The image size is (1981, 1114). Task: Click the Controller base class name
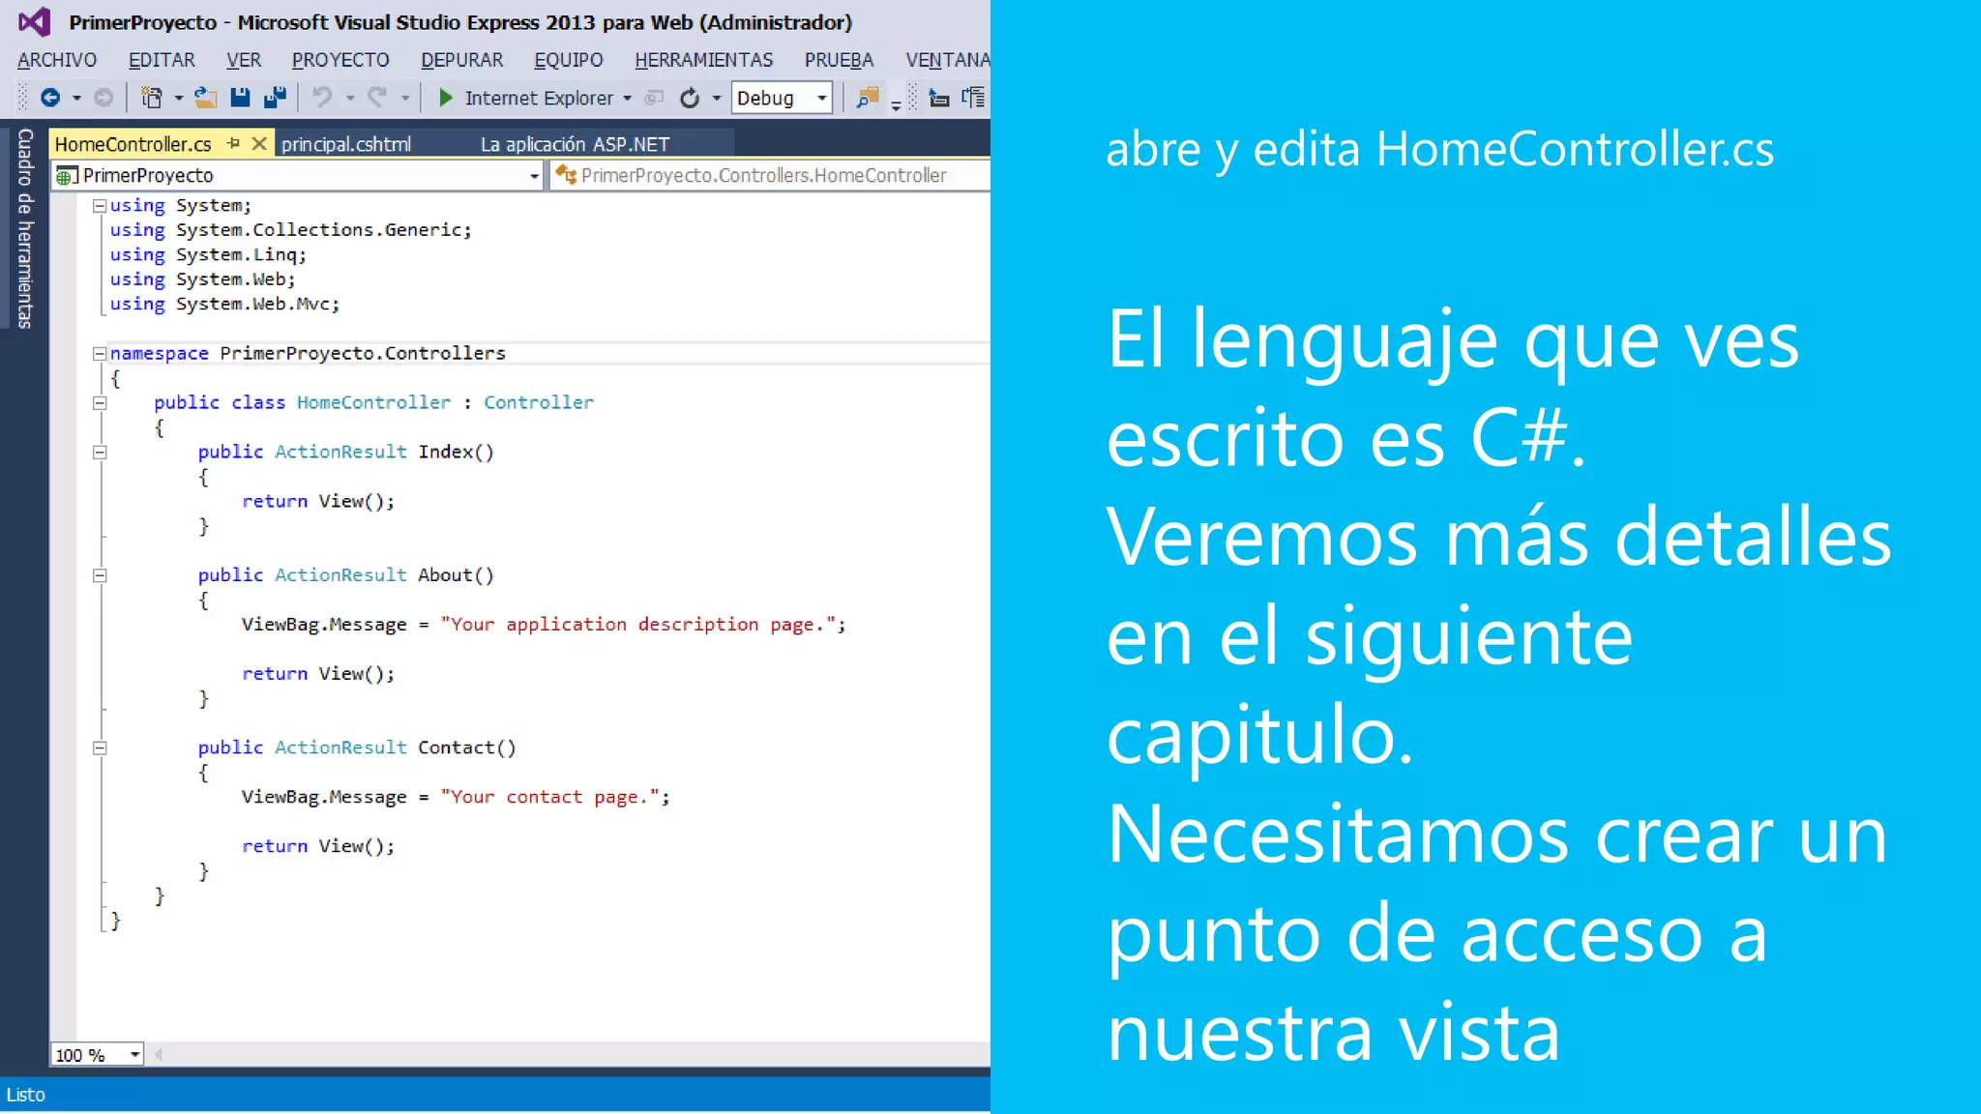539,402
